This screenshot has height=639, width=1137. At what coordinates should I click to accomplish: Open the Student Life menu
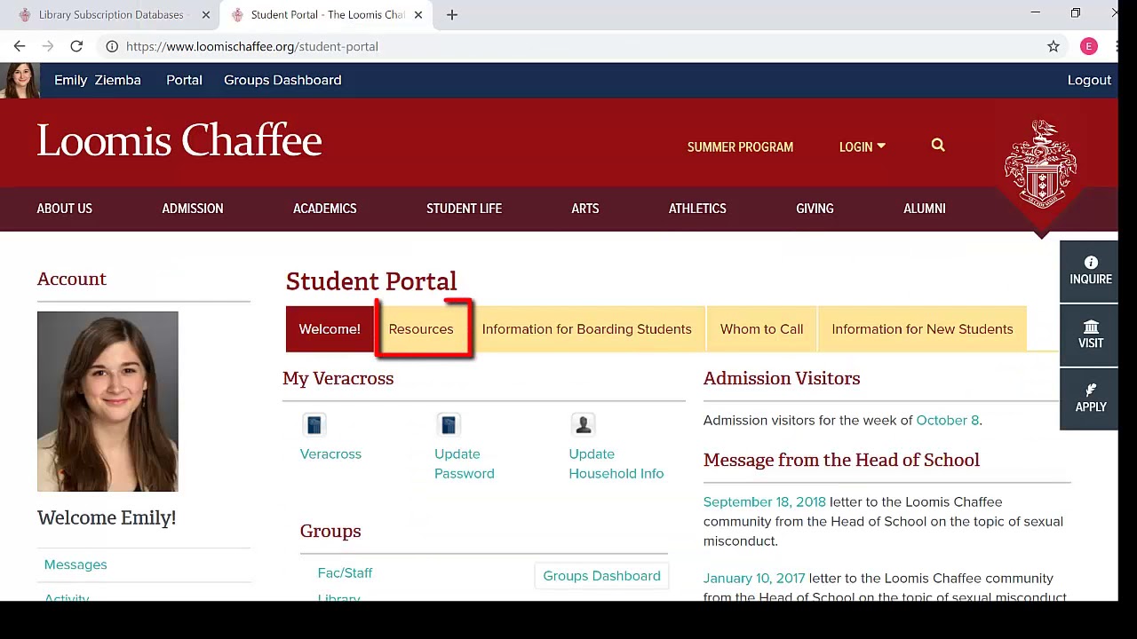464,209
